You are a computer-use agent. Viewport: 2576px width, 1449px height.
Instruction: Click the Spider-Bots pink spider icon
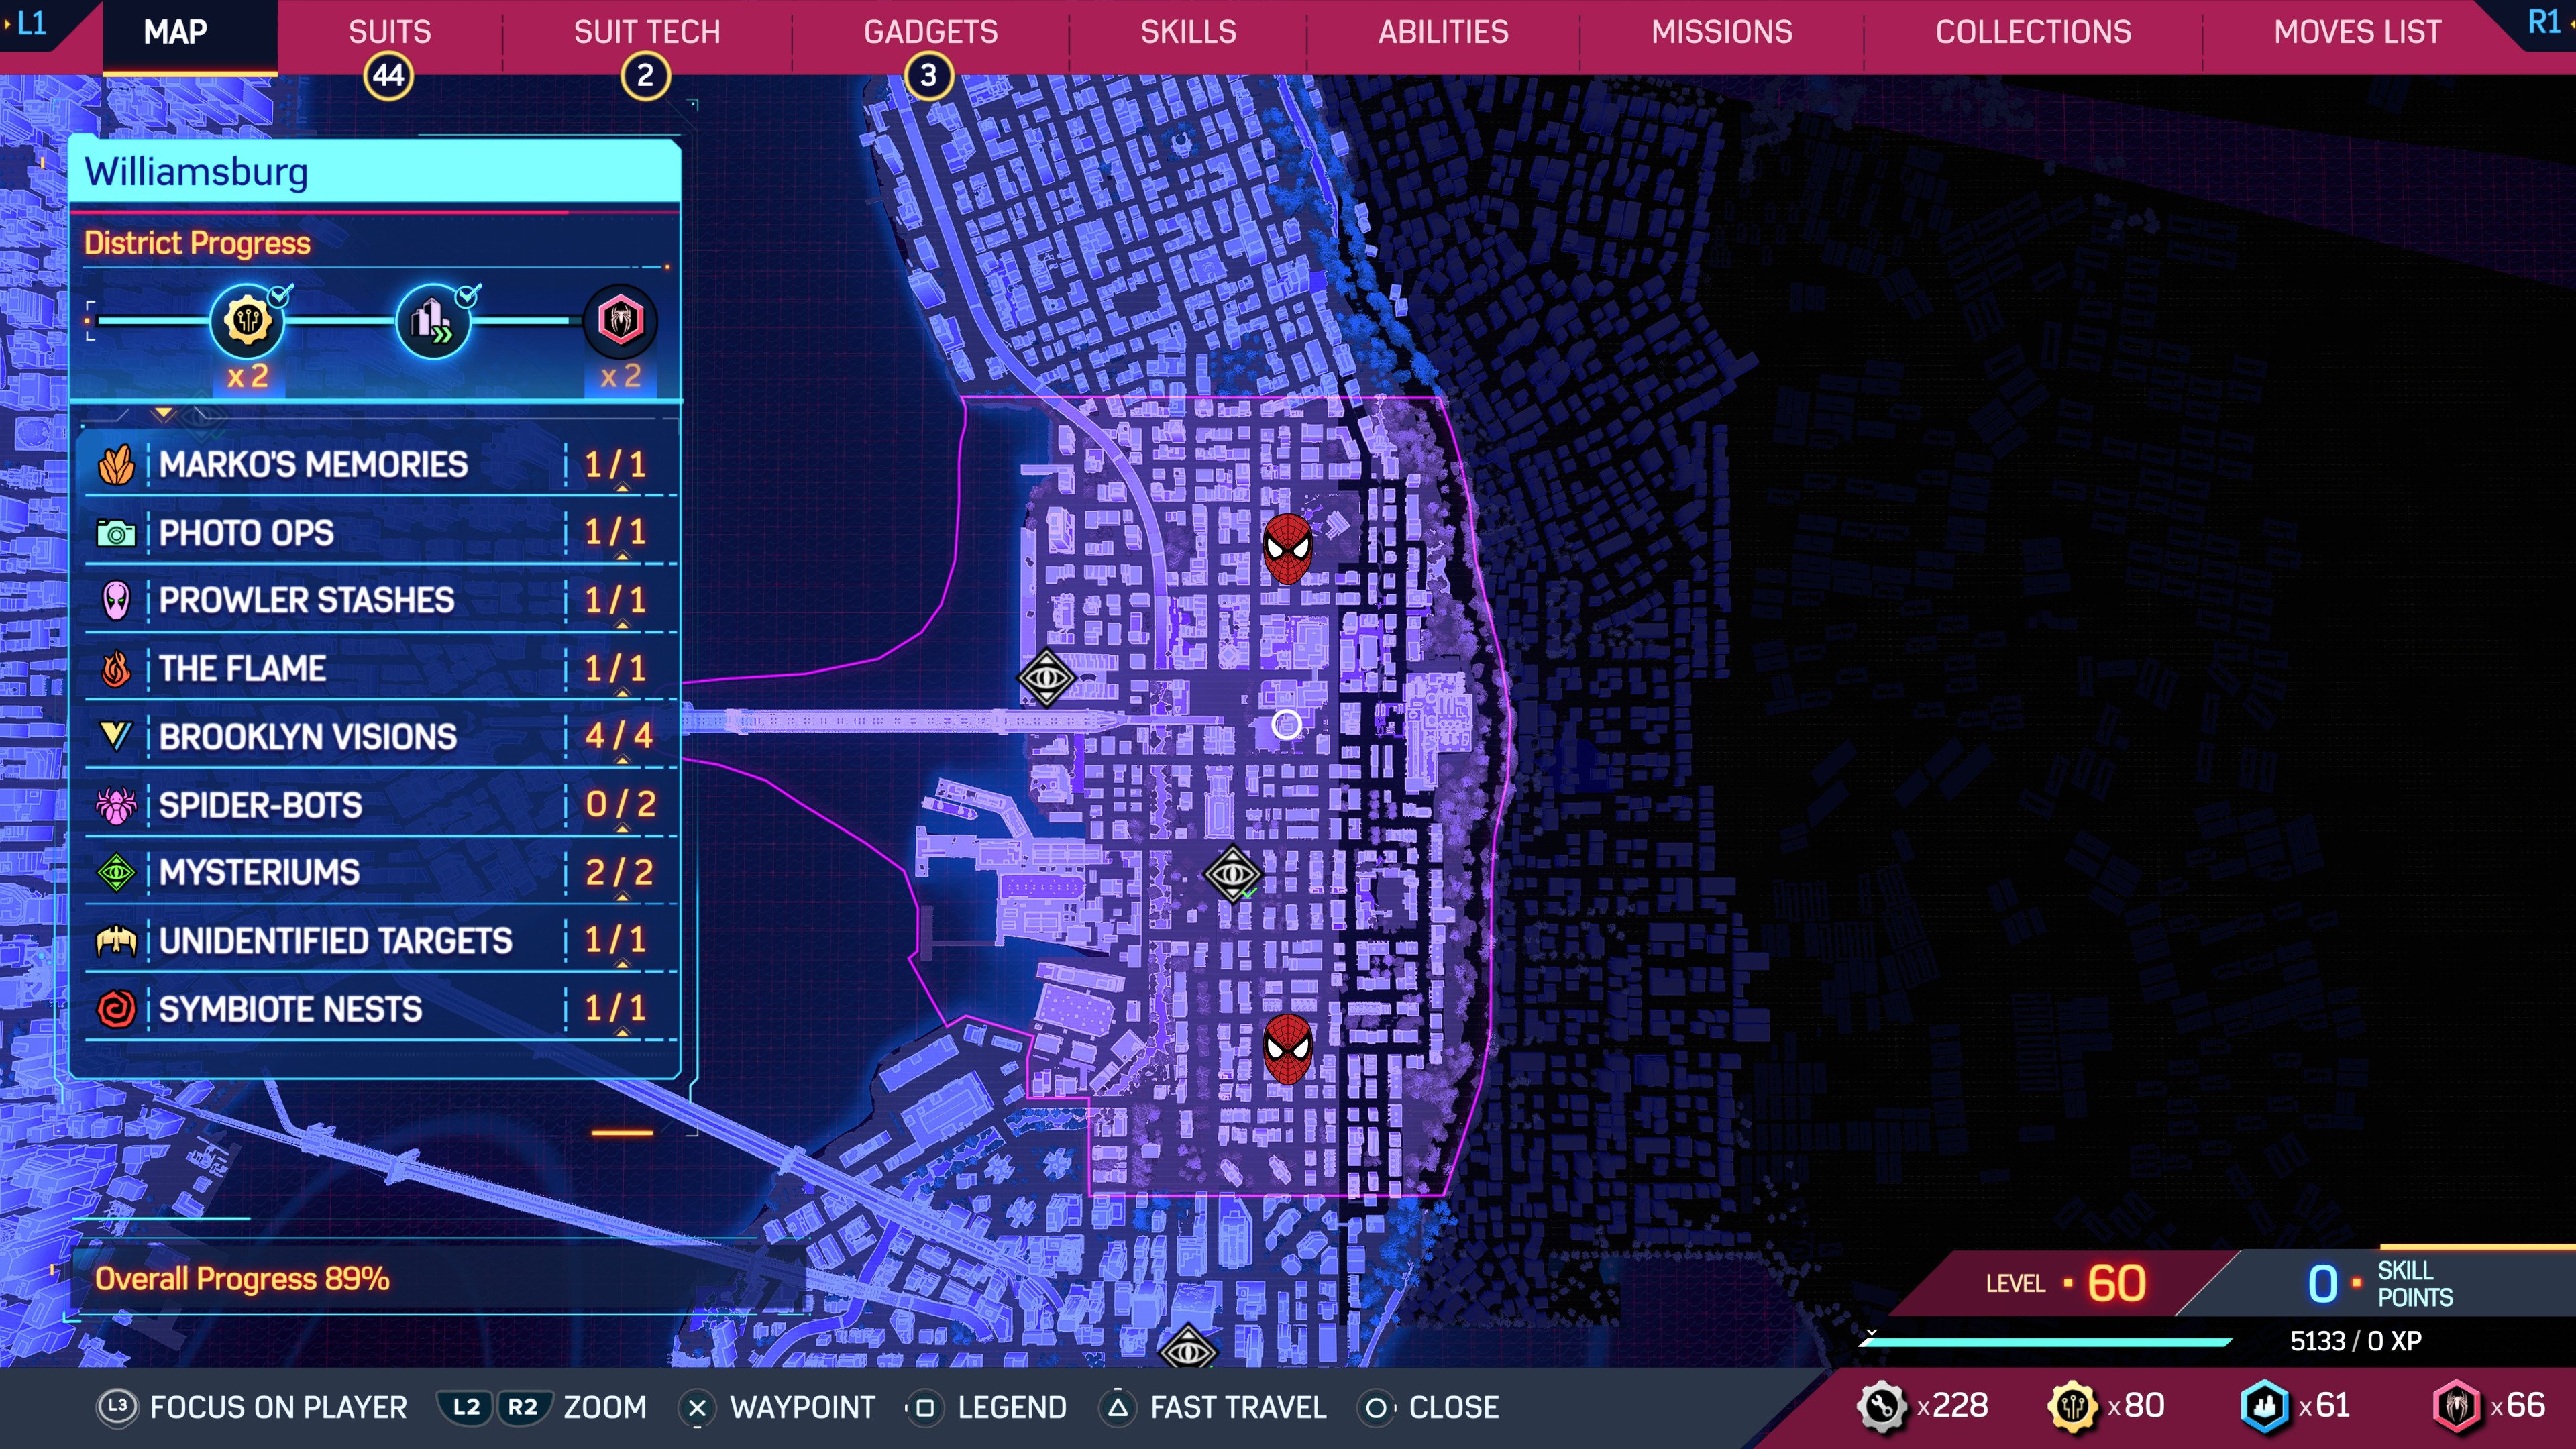(116, 805)
